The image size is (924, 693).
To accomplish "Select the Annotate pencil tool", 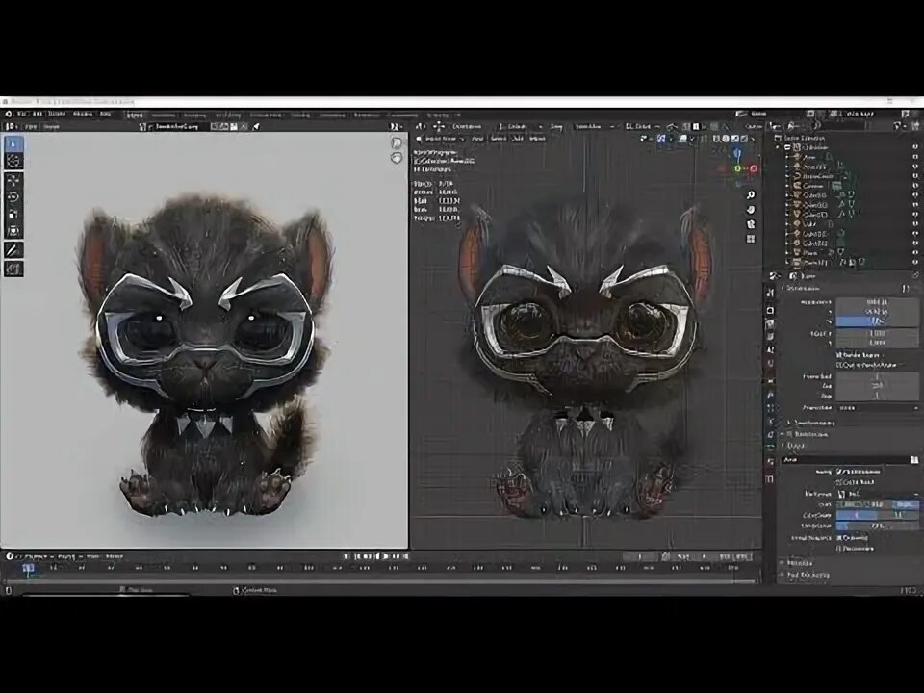I will tap(13, 250).
